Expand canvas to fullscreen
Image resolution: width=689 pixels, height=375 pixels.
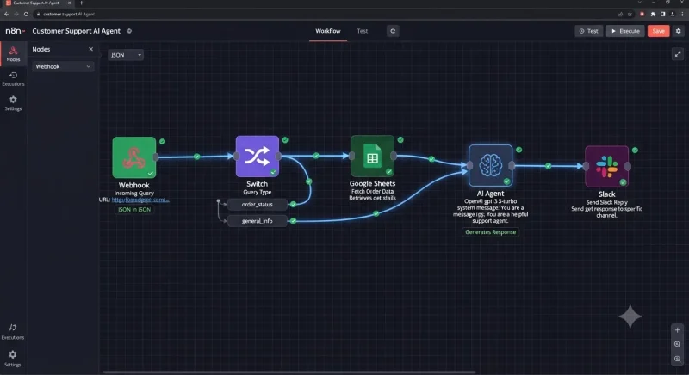coord(678,54)
